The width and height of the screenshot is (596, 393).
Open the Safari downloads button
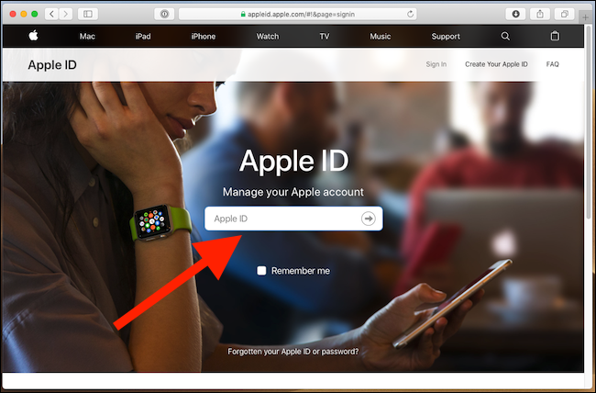pos(516,14)
